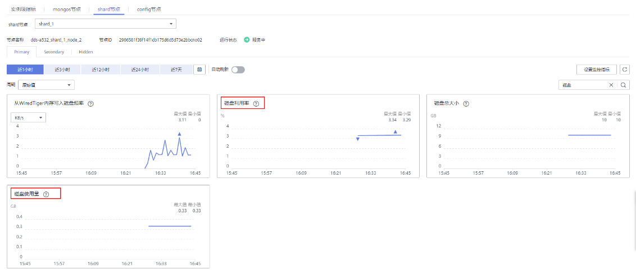Select the 近7天 time range
The image size is (636, 278).
[176, 70]
